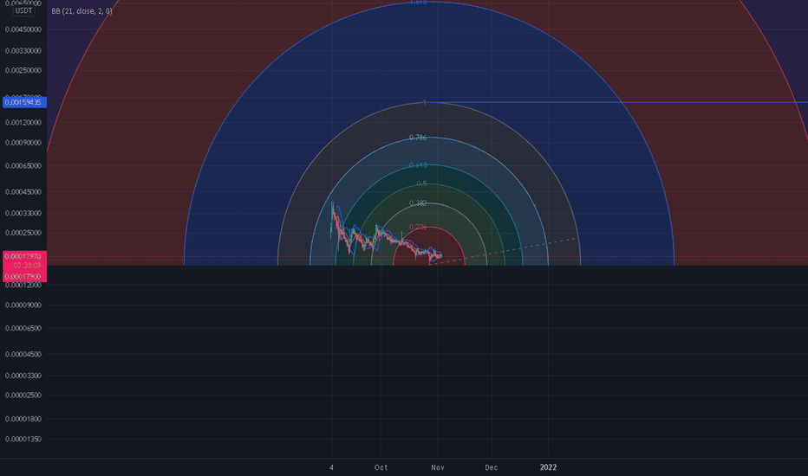The height and width of the screenshot is (476, 808).
Task: Click the 0.00001800 price axis label
Action: (x=23, y=419)
